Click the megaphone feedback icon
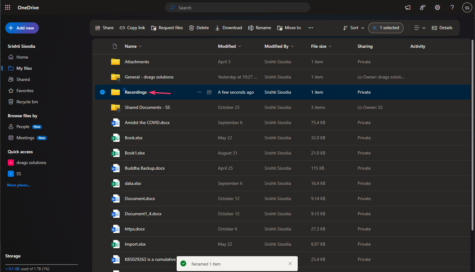The width and height of the screenshot is (475, 272). [x=408, y=7]
